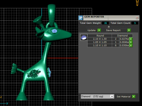Click the 0.030tw weight cell
Image resolution: width=142 pixels, height=106 pixels.
124,45
